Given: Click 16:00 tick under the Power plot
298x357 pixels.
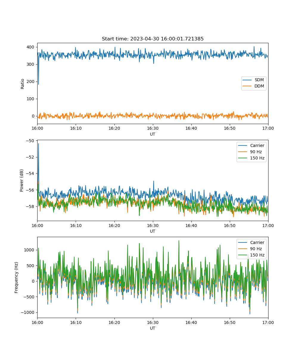Looking at the screenshot, I should pyautogui.click(x=37, y=225).
